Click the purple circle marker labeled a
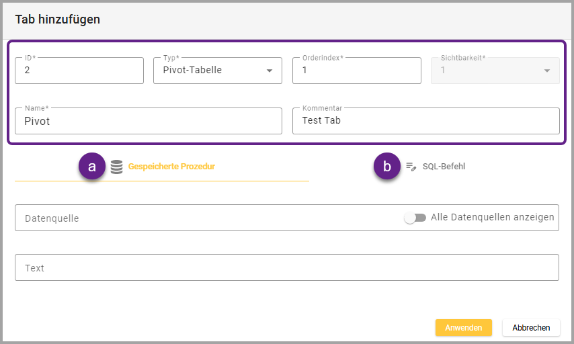 click(92, 167)
